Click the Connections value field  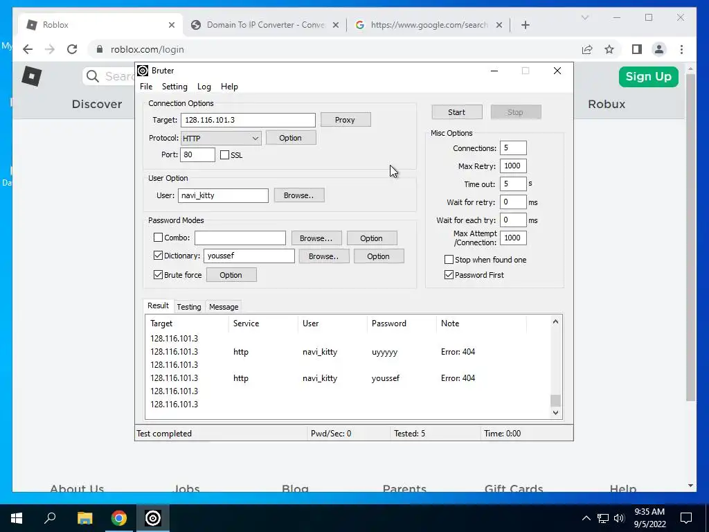(513, 148)
